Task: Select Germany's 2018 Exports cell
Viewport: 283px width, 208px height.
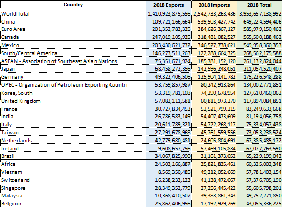Action: point(169,76)
